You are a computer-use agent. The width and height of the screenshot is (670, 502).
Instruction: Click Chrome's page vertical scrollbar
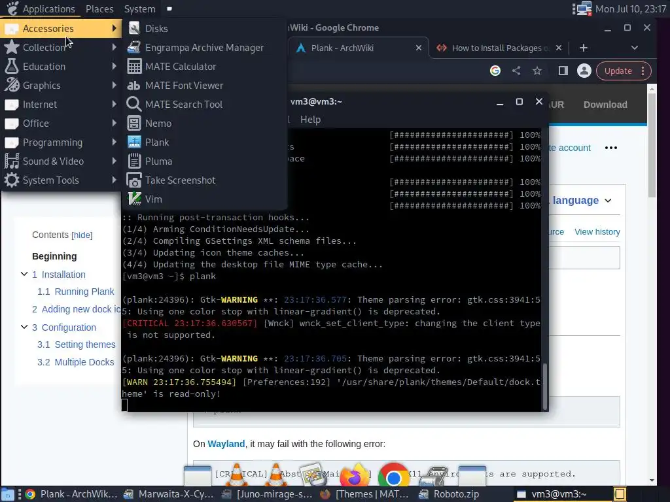(652, 145)
